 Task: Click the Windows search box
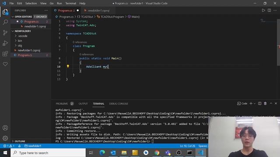pos(48,153)
